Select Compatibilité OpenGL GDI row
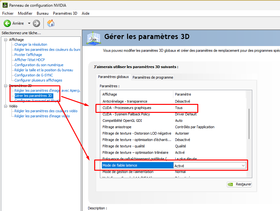The height and width of the screenshot is (211, 280). point(174,121)
